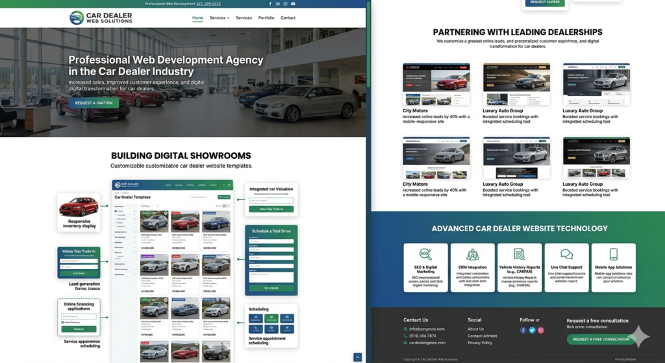
Task: Open the Portfolio menu item
Action: pos(266,18)
